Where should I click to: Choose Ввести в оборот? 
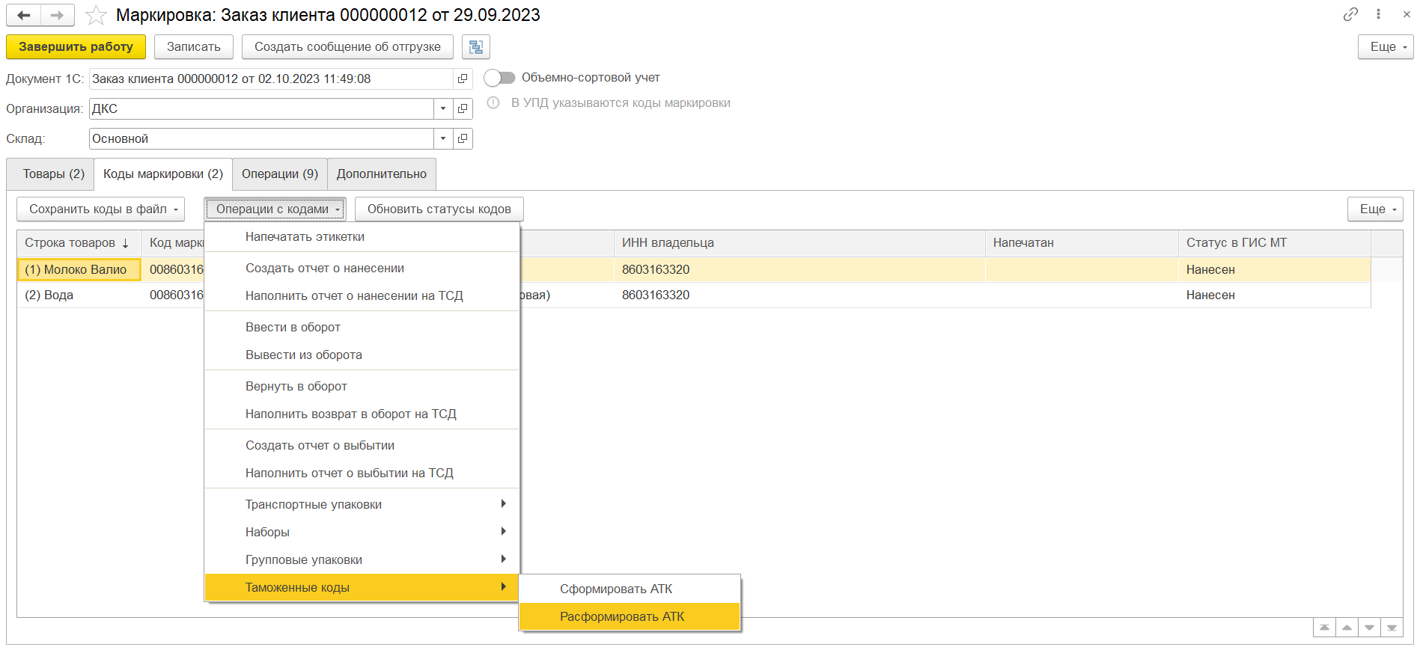point(362,327)
